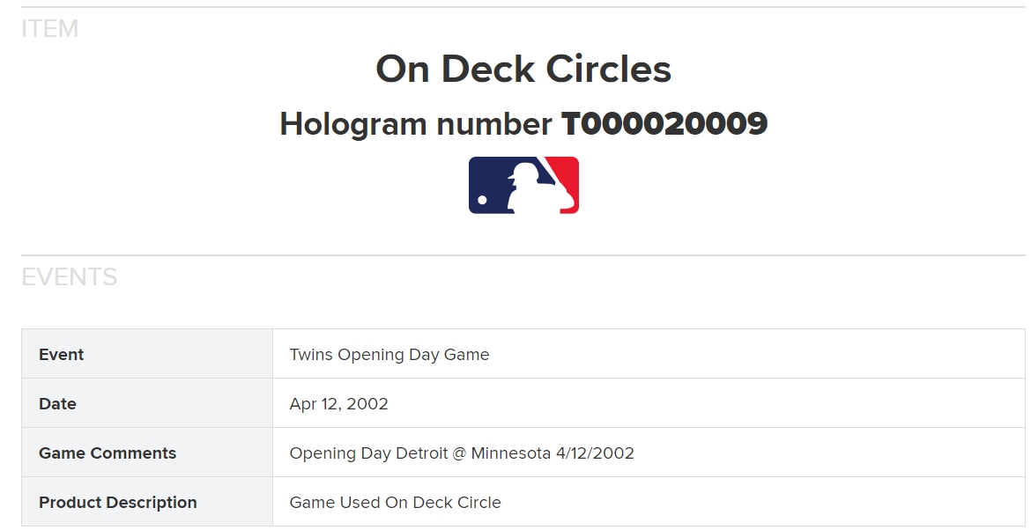Click the MLB batter logo
The image size is (1031, 530).
click(x=523, y=185)
